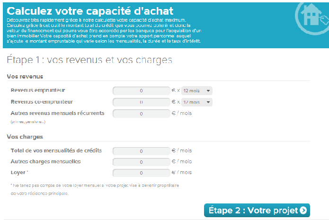Click the Calculez votre capacité d'achat title
Screen dimensions: 329x220
pyautogui.click(x=90, y=11)
